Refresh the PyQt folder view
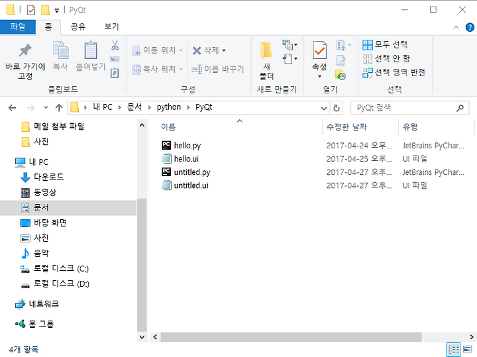477x357 pixels. 337,108
